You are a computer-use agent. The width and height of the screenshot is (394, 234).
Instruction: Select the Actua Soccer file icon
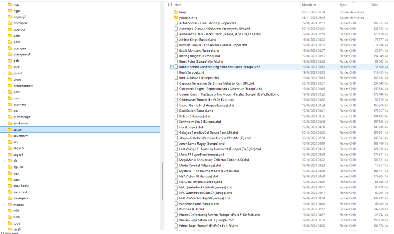176,23
